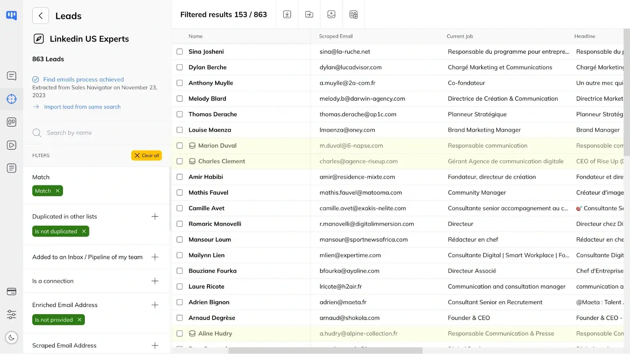Click the move-to-folder arrow icon in toolbar
This screenshot has height=354, width=630.
(309, 14)
